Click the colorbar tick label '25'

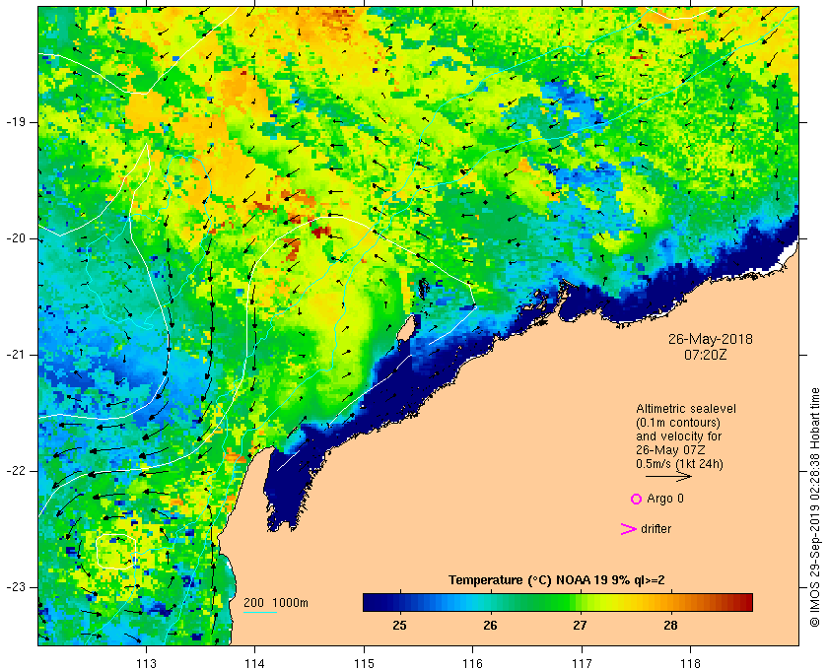pyautogui.click(x=400, y=626)
